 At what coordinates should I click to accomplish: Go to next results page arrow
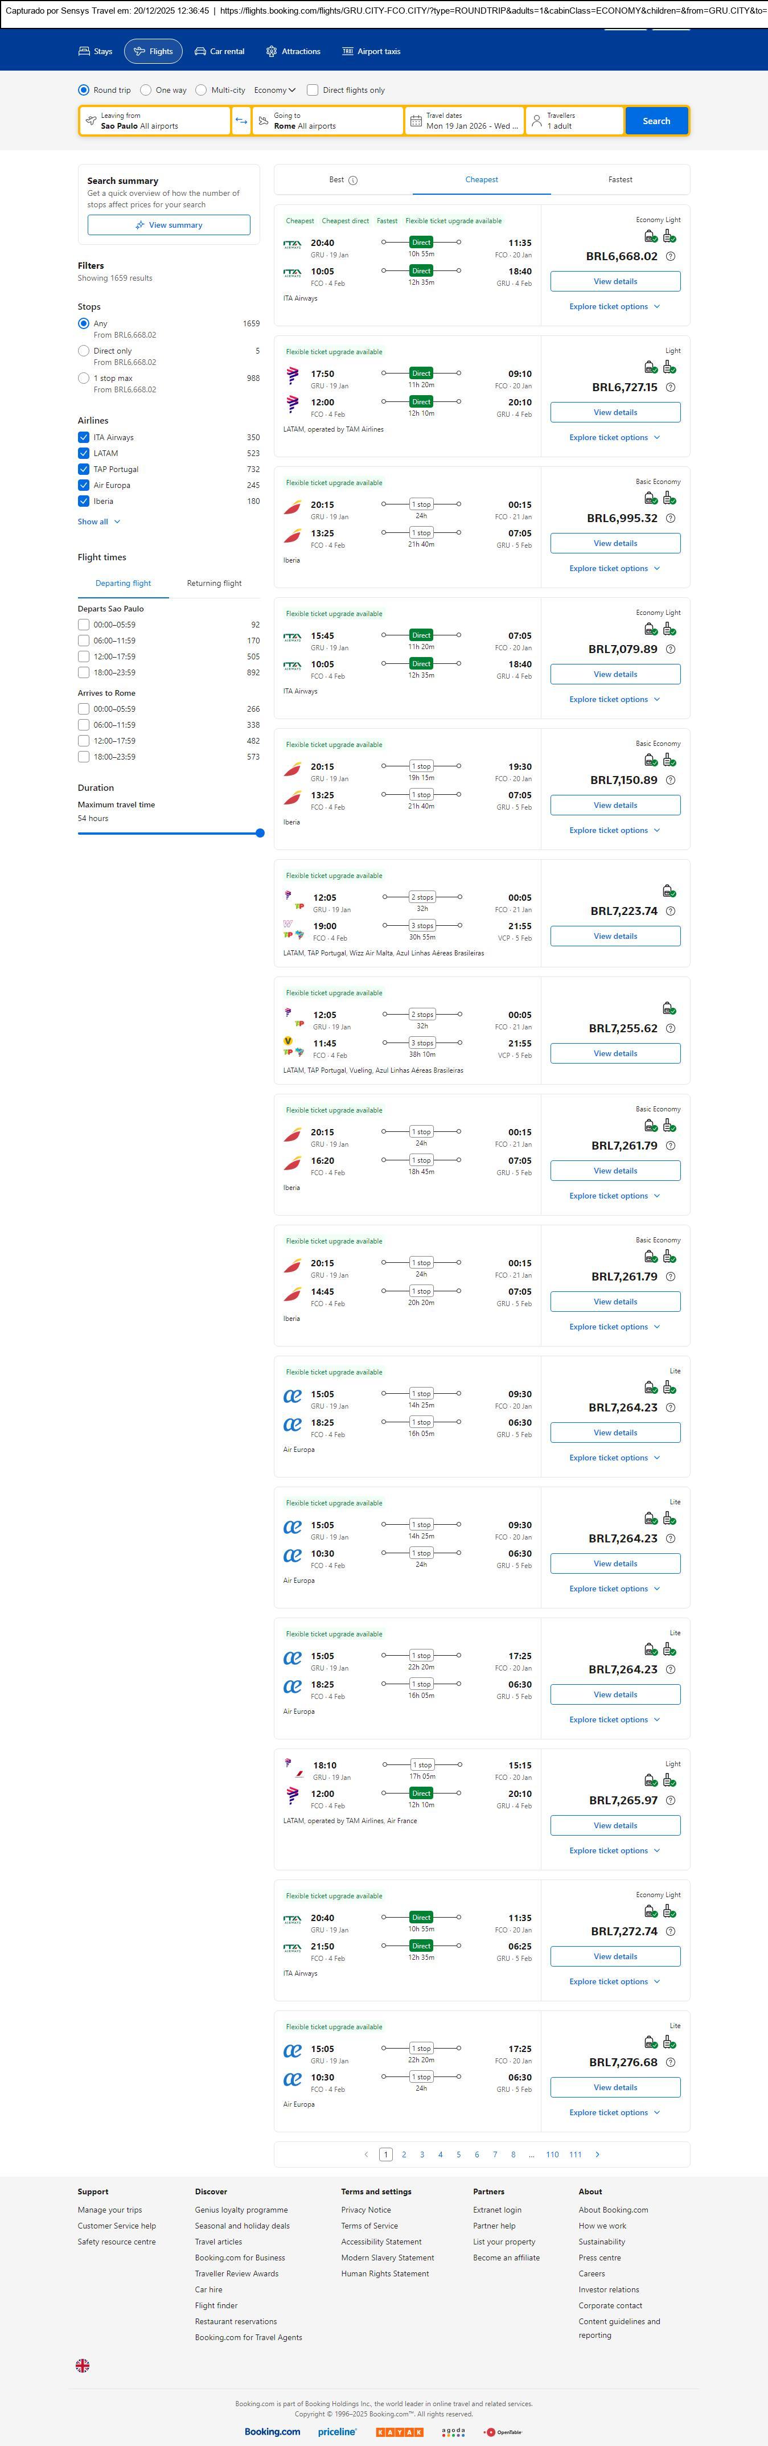pyautogui.click(x=597, y=2154)
